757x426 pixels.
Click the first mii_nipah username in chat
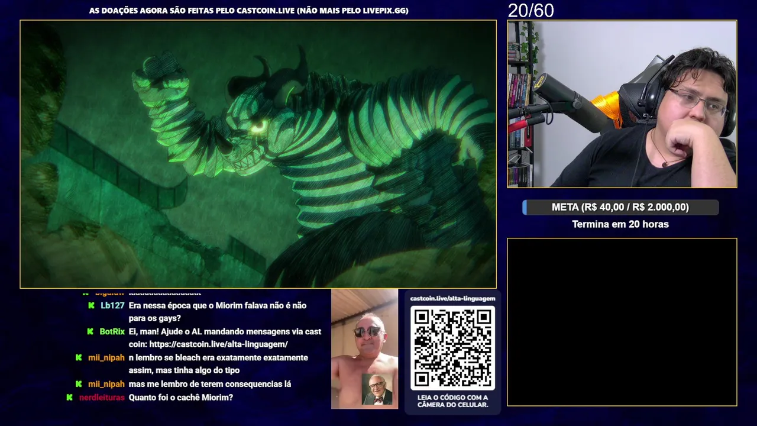point(106,358)
